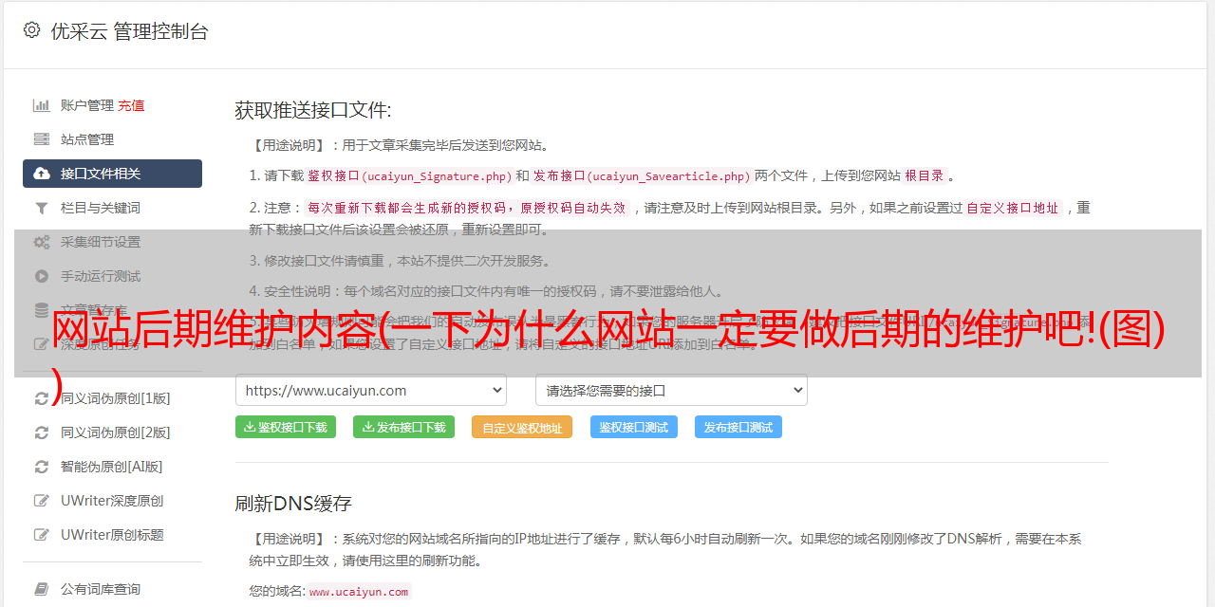The image size is (1215, 607).
Task: Click the 鉴权接口(ucaiyun_Signature.php) code text
Action: tap(409, 175)
